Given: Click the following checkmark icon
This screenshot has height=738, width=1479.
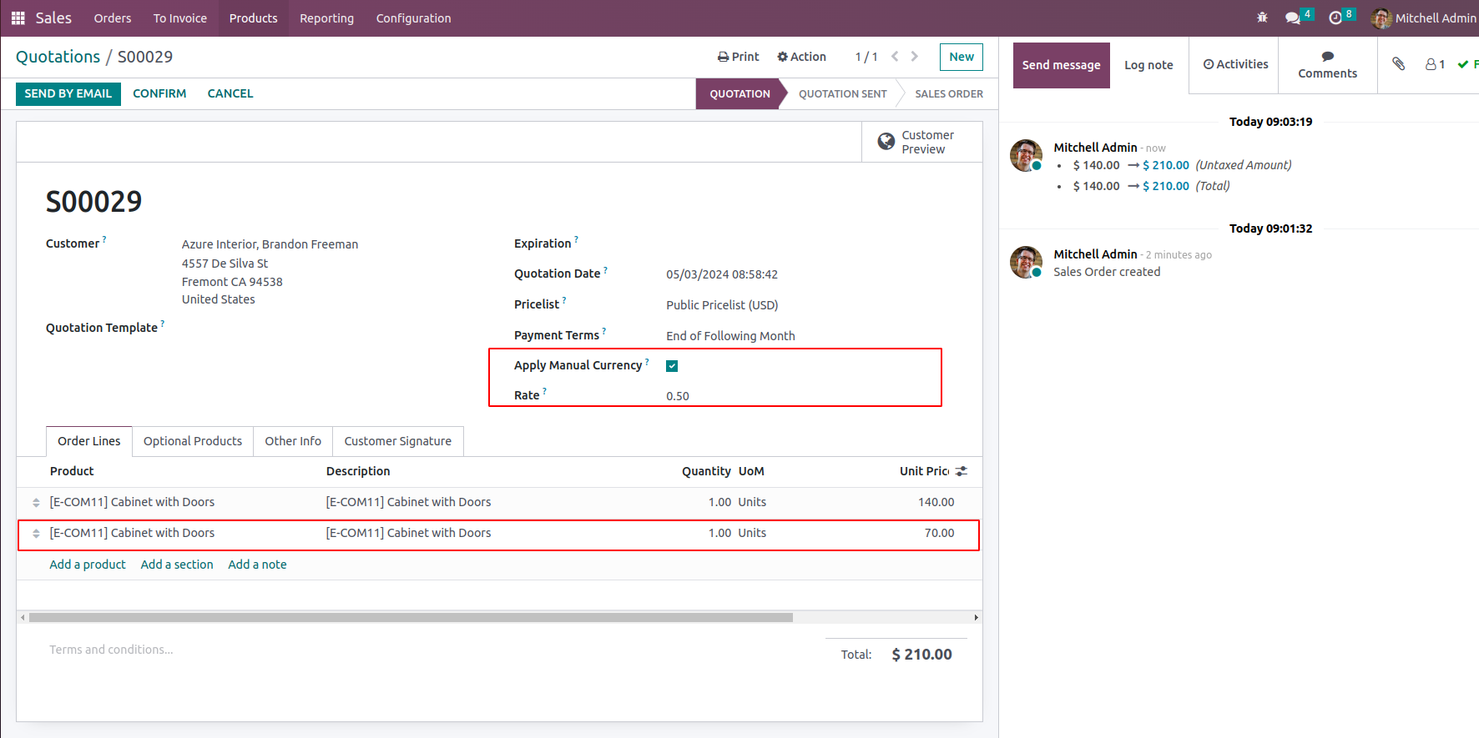Looking at the screenshot, I should [1463, 64].
